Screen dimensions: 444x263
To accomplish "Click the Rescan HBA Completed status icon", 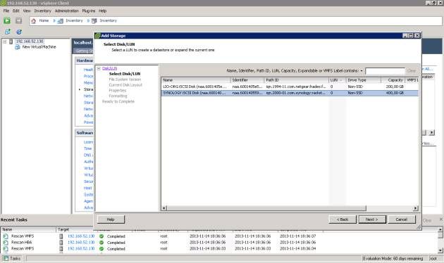I will [x=101, y=243].
